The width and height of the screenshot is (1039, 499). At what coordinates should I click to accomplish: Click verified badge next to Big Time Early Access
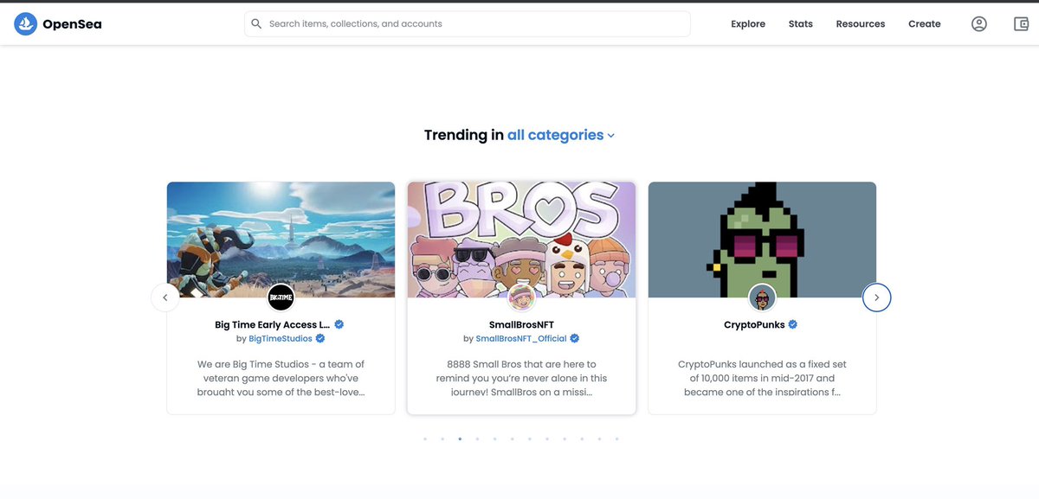click(x=339, y=324)
